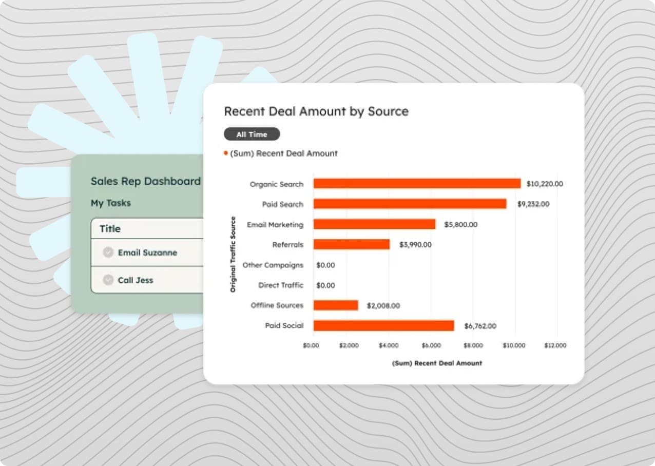This screenshot has width=655, height=466.
Task: Click the Referrals axis label
Action: coord(288,245)
